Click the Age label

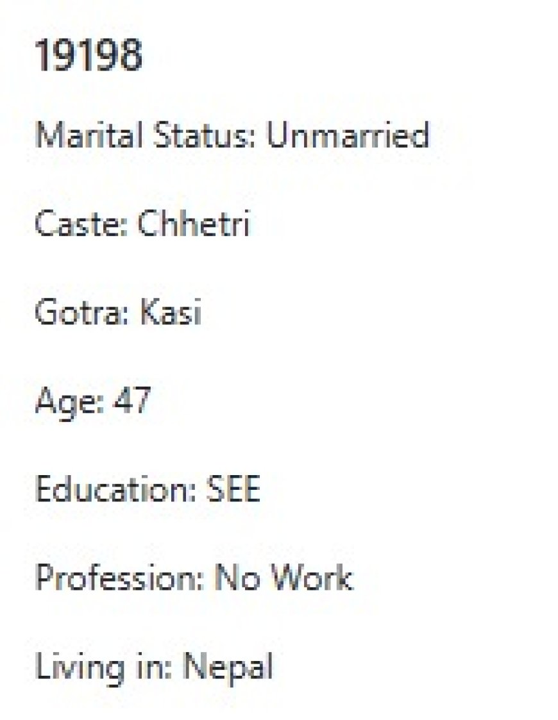[x=67, y=402]
